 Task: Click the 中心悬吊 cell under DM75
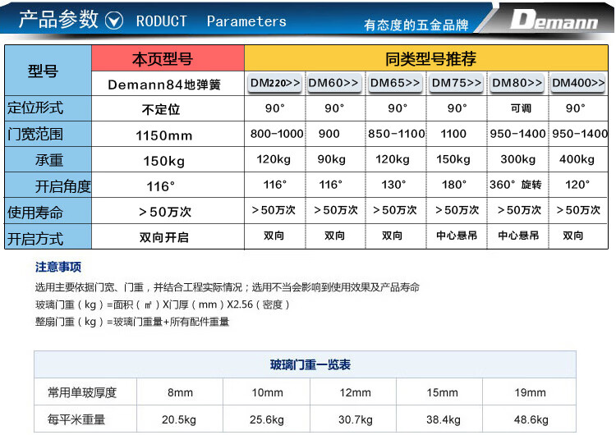coord(457,236)
